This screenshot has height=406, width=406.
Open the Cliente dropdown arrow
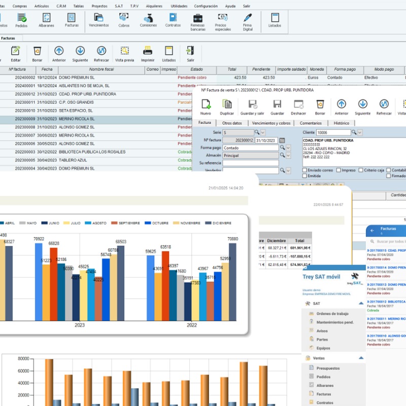(360, 132)
